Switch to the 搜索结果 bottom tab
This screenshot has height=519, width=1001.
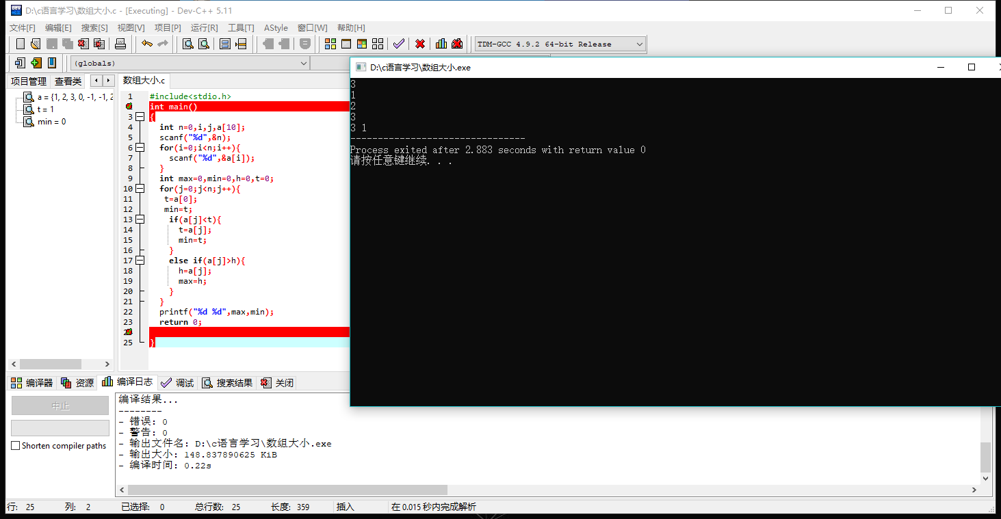pos(228,383)
